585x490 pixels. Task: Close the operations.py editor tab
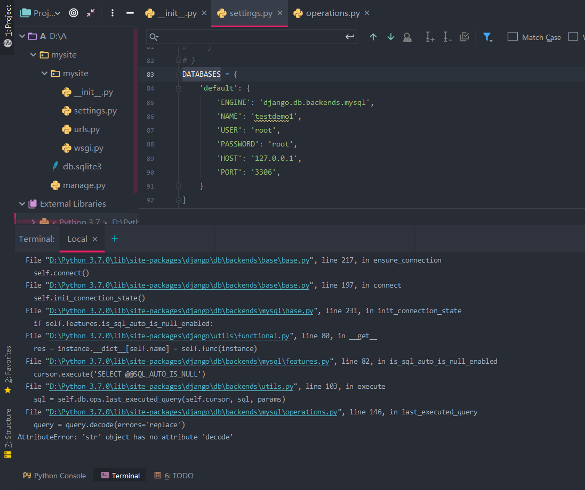[x=367, y=13]
